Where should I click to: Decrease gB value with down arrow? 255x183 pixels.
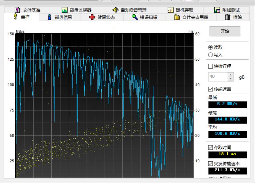(231, 78)
